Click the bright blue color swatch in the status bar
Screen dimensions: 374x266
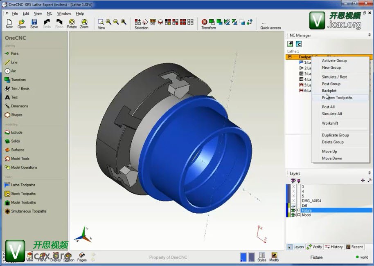point(243,257)
